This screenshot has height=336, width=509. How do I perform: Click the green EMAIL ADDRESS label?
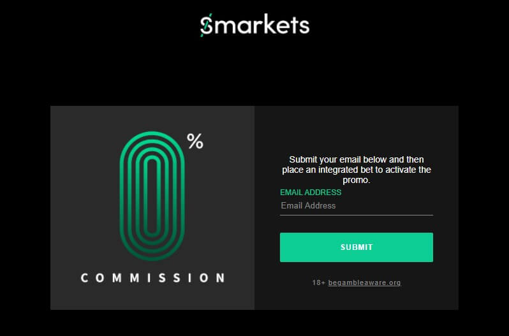point(311,193)
